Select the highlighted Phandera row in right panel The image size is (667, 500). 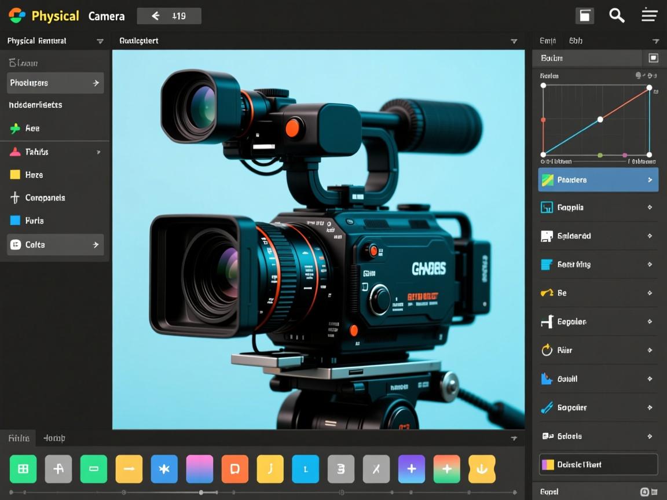click(x=598, y=180)
